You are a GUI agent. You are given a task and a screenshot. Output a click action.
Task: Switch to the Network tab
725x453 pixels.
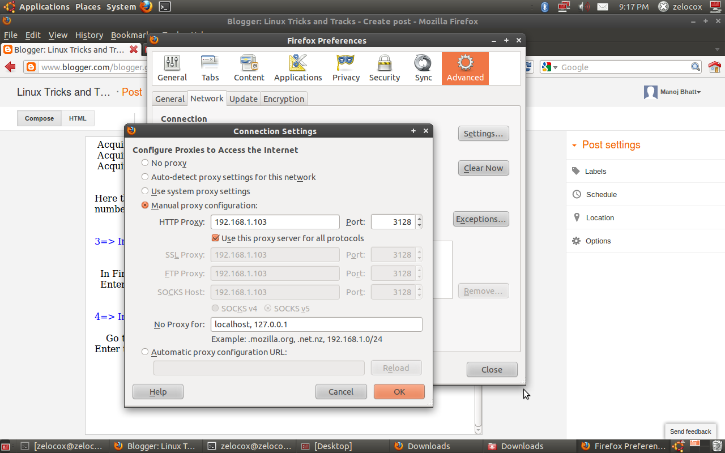pyautogui.click(x=207, y=99)
